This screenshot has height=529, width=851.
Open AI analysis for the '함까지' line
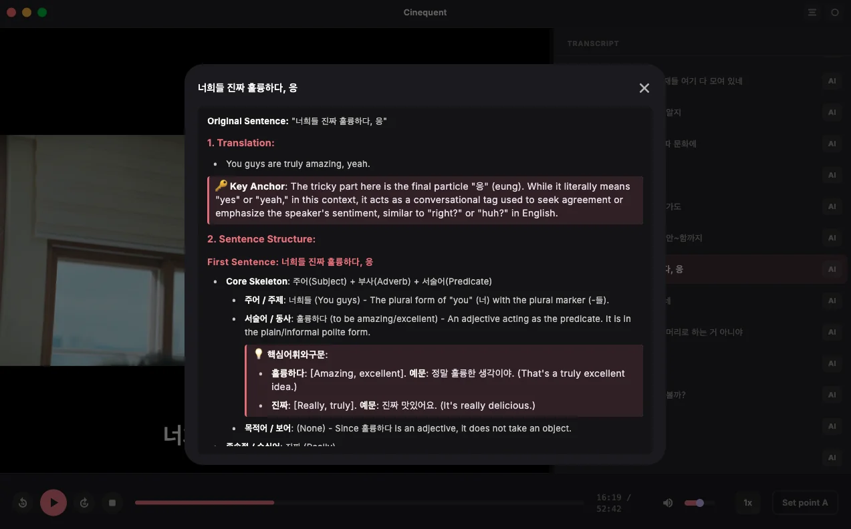click(832, 238)
